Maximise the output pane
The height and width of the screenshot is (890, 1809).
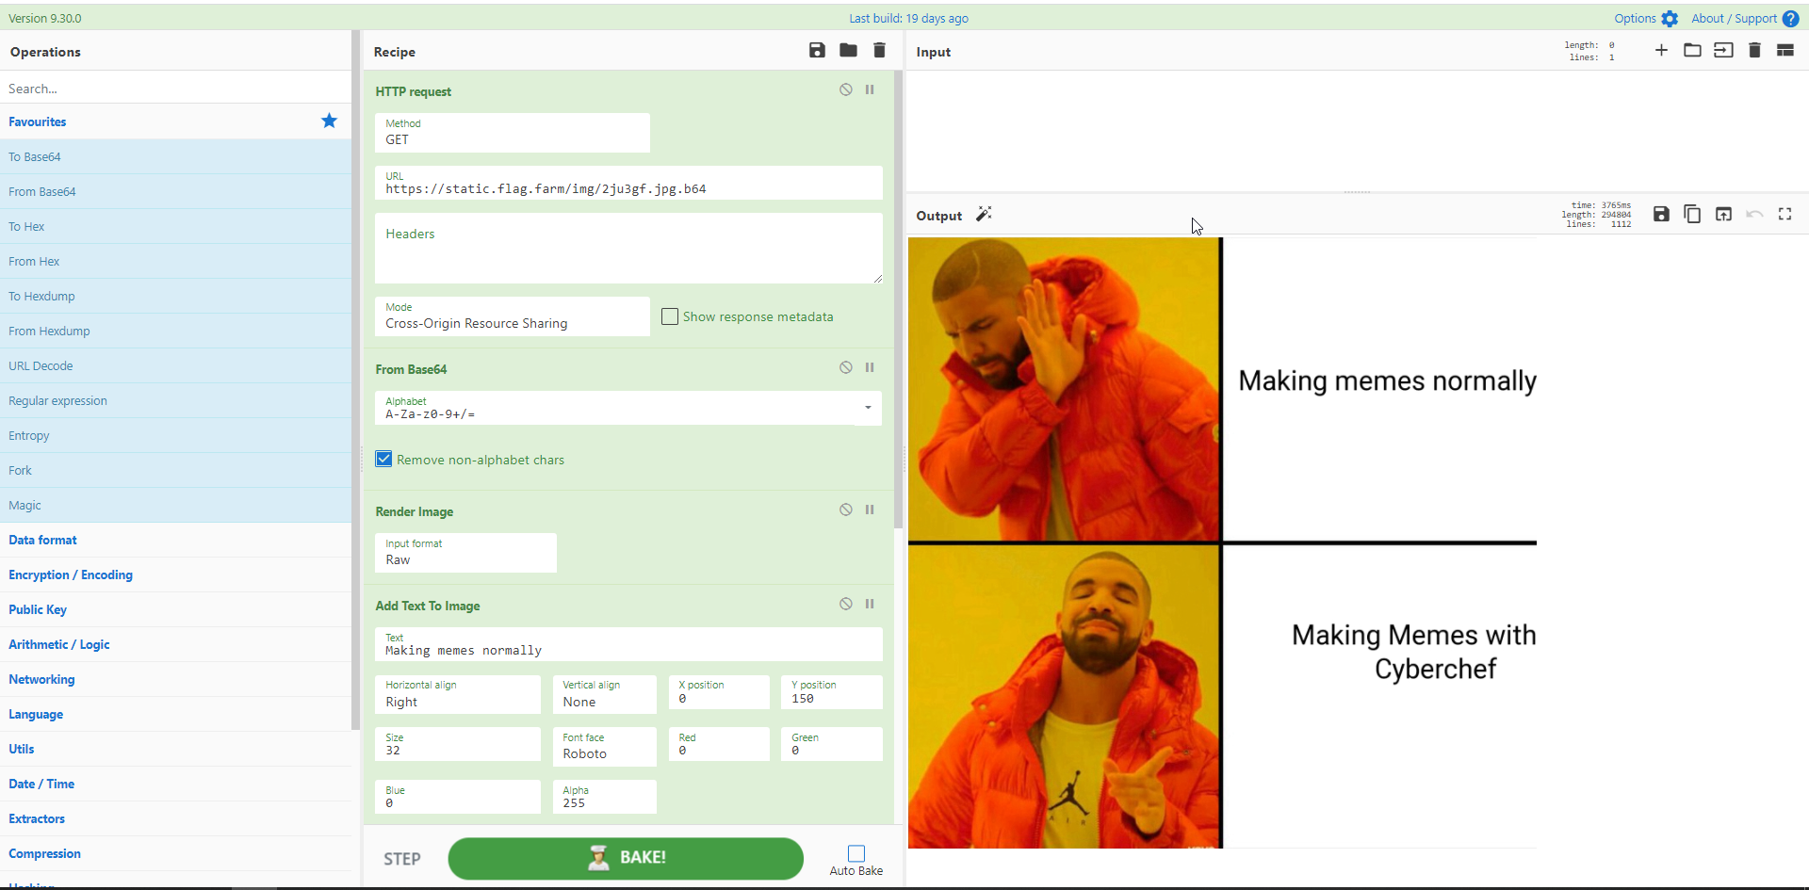pyautogui.click(x=1785, y=214)
